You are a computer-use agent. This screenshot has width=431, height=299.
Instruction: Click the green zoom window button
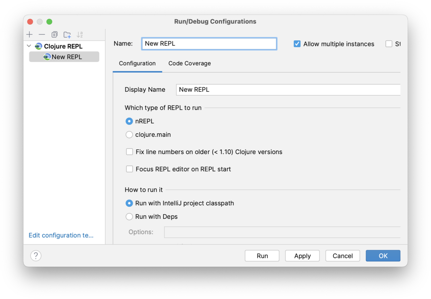coord(49,22)
